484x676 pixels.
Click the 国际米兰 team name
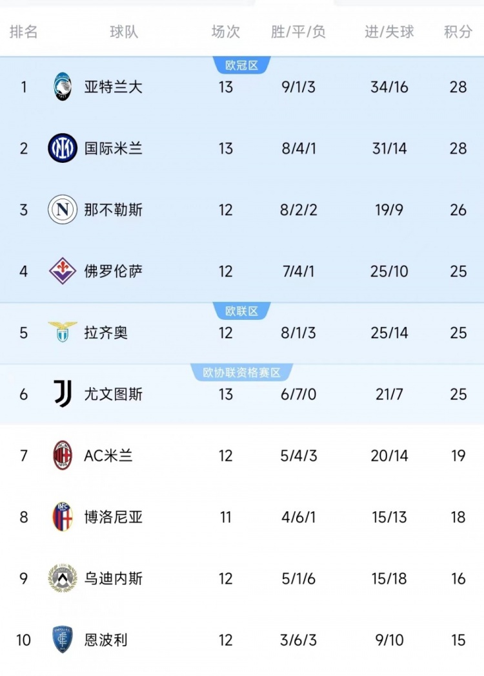[113, 148]
